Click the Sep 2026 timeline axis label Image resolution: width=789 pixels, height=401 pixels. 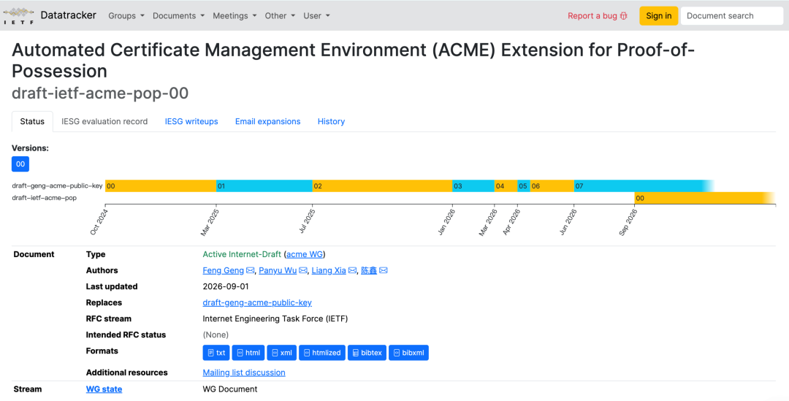(628, 222)
